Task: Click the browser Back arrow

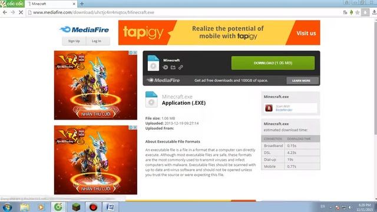Action: coord(5,12)
